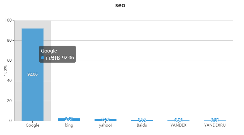Select the yahoo! axis label
The image size is (244, 135).
pos(105,125)
